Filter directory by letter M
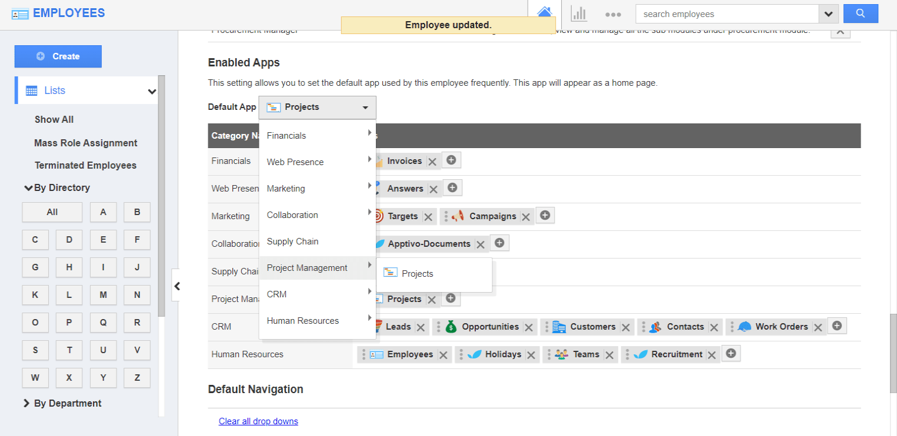This screenshot has width=897, height=436. [104, 295]
